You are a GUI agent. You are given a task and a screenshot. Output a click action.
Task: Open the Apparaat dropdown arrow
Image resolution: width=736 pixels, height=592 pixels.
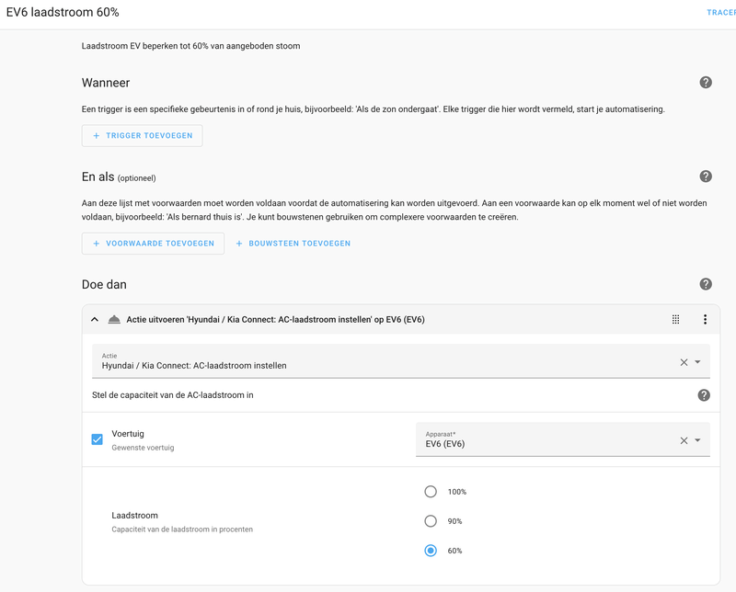698,440
